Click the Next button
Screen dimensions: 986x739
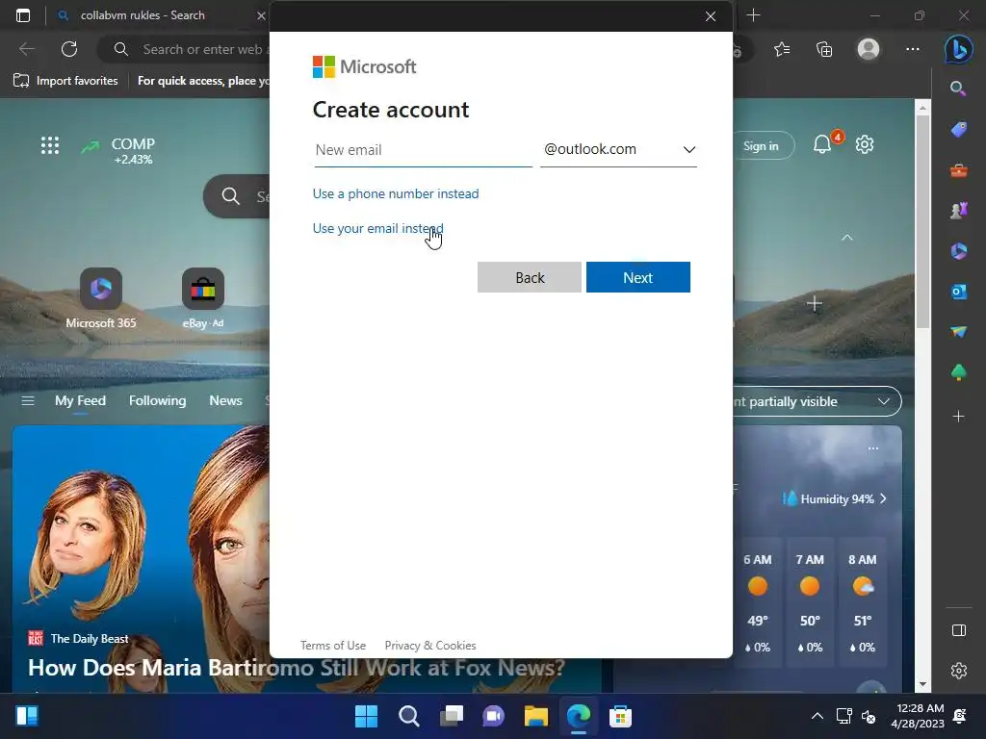pos(638,277)
